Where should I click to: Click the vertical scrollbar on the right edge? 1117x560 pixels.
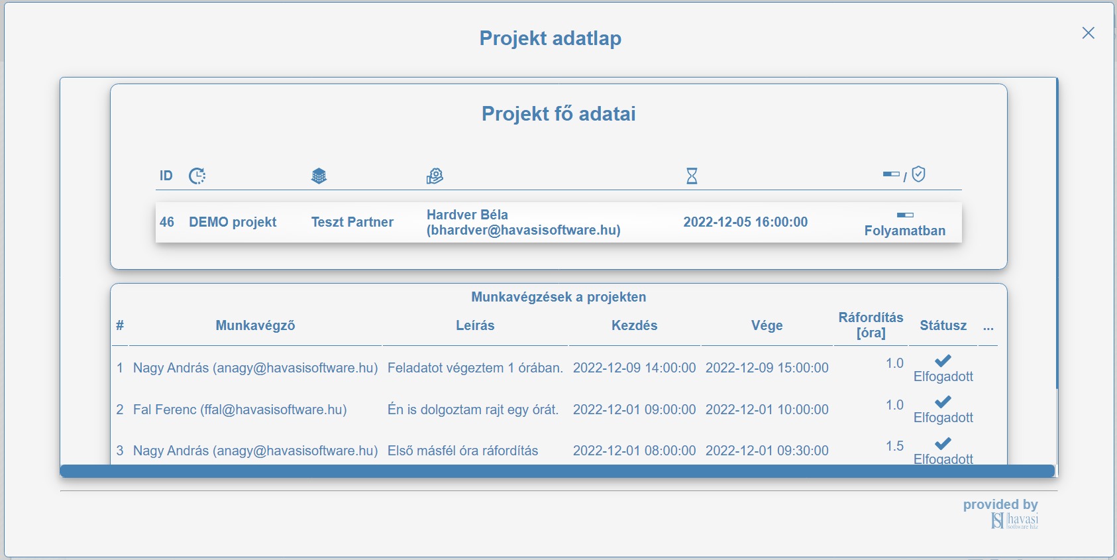[1057, 233]
